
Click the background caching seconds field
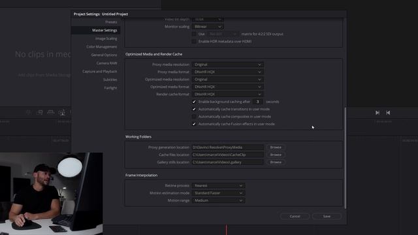[257, 102]
